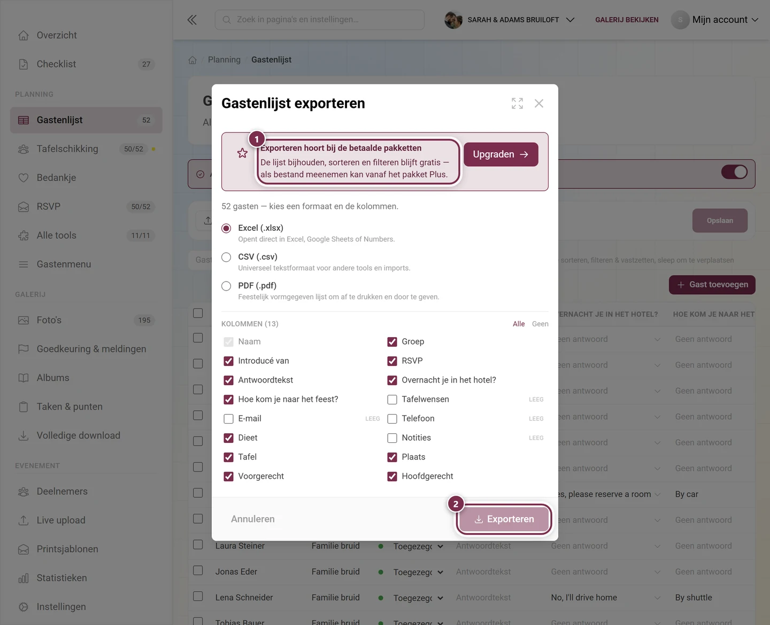Click the search field for pages and settings
This screenshot has width=770, height=625.
pos(320,20)
